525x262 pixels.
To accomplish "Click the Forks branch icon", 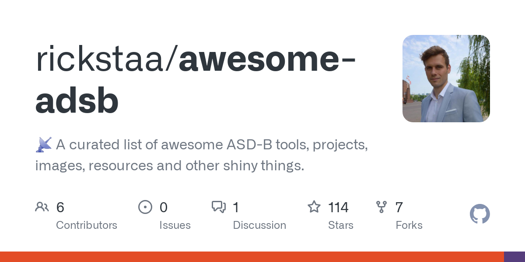I will click(381, 207).
